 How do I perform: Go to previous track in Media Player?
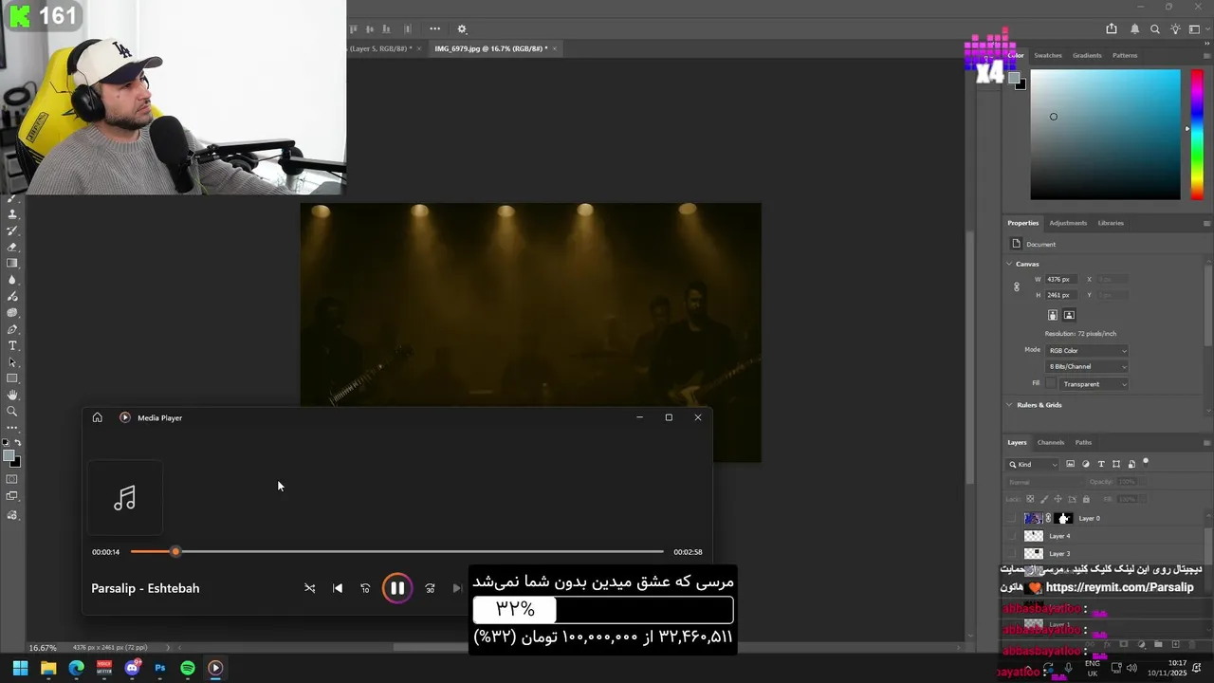pos(338,588)
